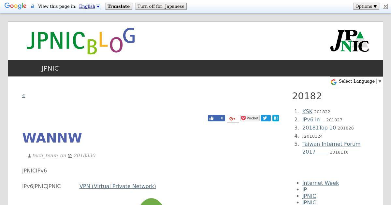Click the Google logo in translate bar
Screen dimensions: 391x205
coord(15,6)
